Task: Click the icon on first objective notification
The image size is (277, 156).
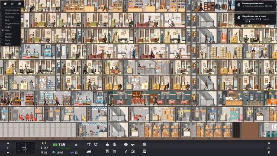Action: click(238, 5)
